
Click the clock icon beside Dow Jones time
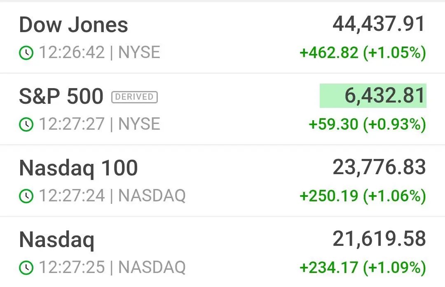pyautogui.click(x=26, y=53)
